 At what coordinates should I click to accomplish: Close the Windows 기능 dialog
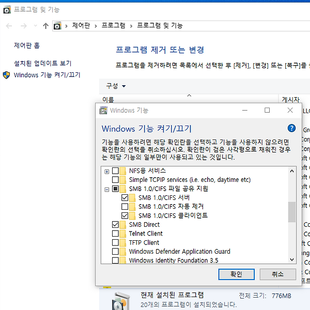pos(290,111)
